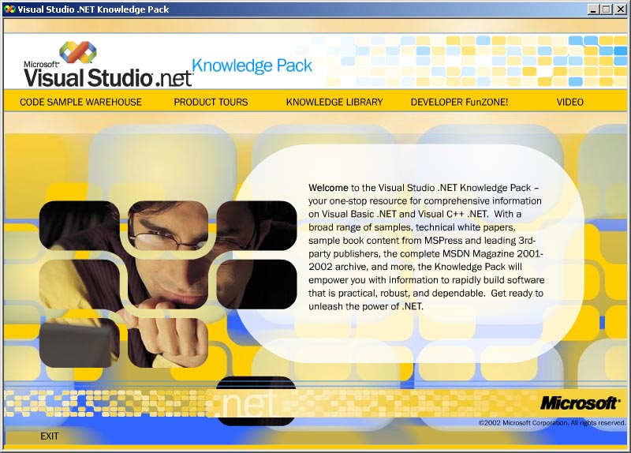
Task: Open the KNOWLEDGE LIBRARY section
Action: [x=334, y=102]
